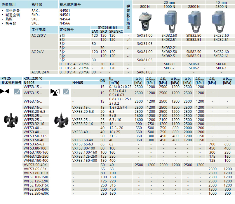Click the SKC actuator photo under 40 mm
This screenshot has height=204, width=235.
tap(218, 21)
